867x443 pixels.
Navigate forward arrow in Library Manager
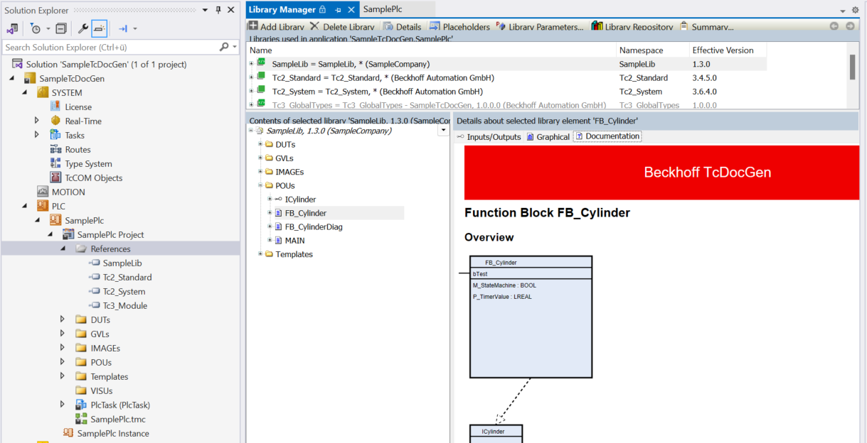pos(851,26)
